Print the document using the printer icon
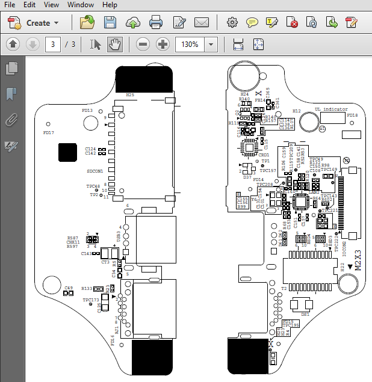Viewport: 372px width, 382px height. click(x=156, y=22)
